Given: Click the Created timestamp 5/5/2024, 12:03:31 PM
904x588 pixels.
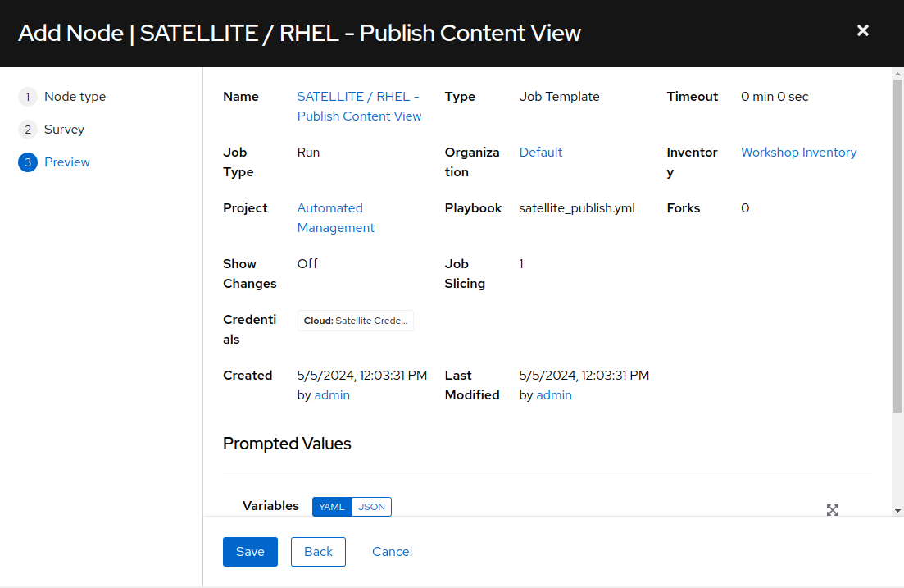Looking at the screenshot, I should point(362,376).
